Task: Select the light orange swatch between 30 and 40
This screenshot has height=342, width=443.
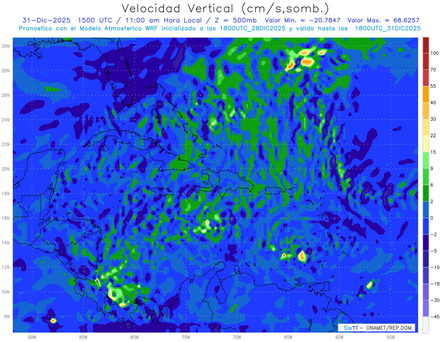Action: tap(426, 111)
